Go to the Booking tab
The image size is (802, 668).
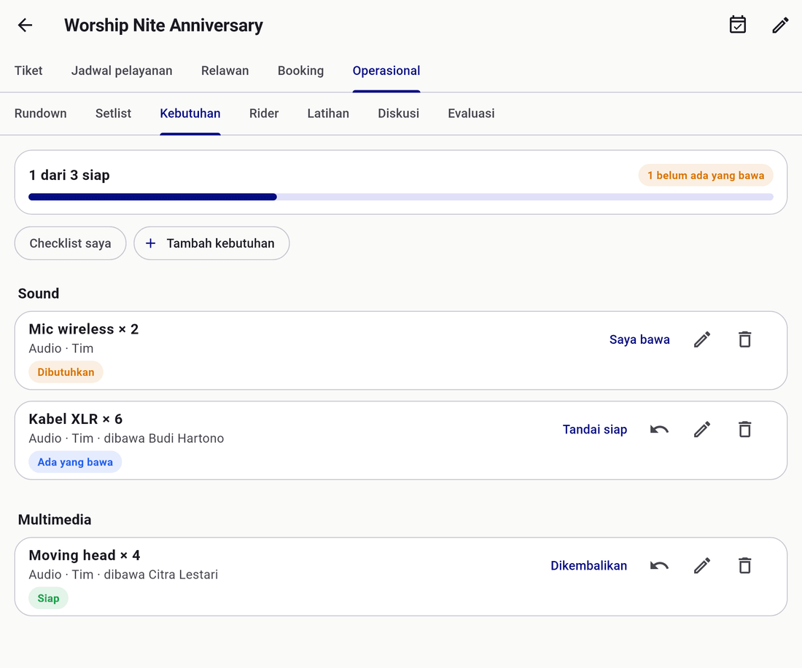[x=300, y=71]
